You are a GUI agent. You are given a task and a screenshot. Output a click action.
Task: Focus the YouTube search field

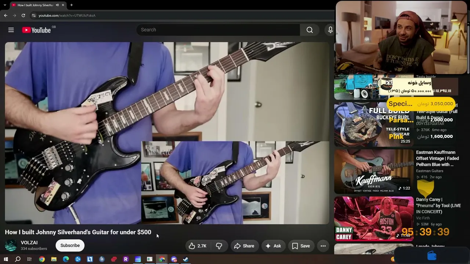(218, 30)
